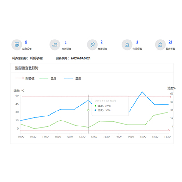Open the monitored devices count link 6

tap(26, 42)
